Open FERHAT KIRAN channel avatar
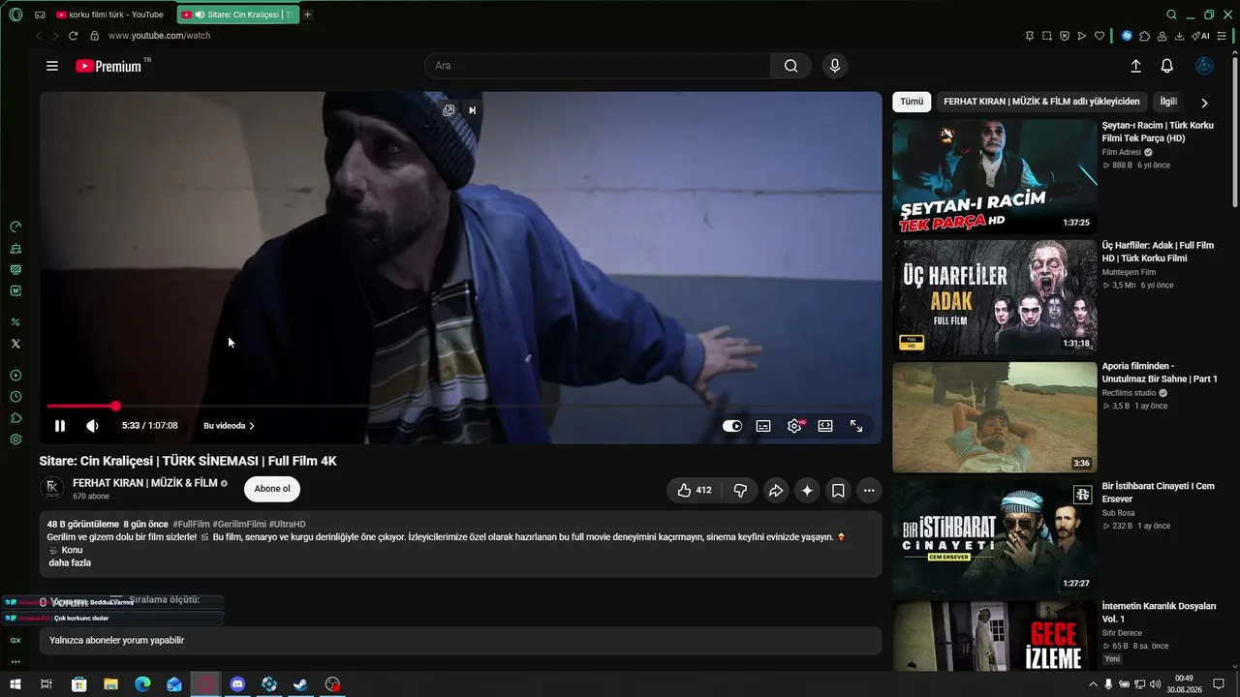 (x=52, y=488)
